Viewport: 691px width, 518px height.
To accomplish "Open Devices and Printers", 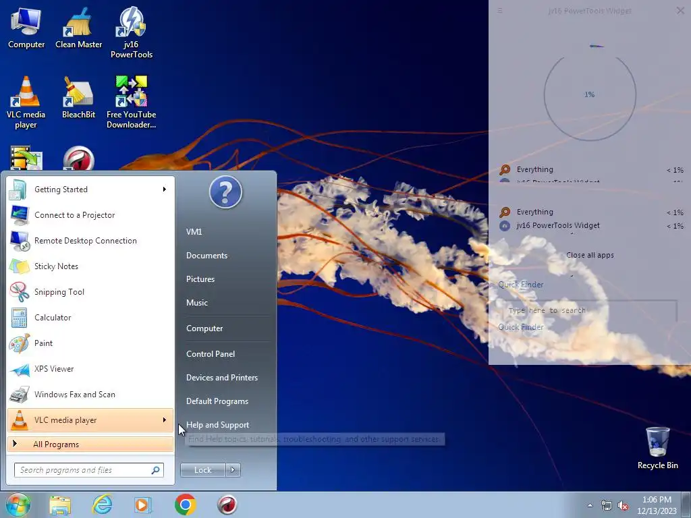I will point(221,378).
